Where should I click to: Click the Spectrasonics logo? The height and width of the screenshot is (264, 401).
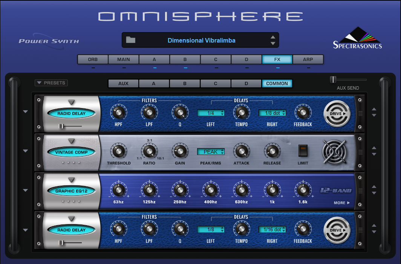click(358, 38)
